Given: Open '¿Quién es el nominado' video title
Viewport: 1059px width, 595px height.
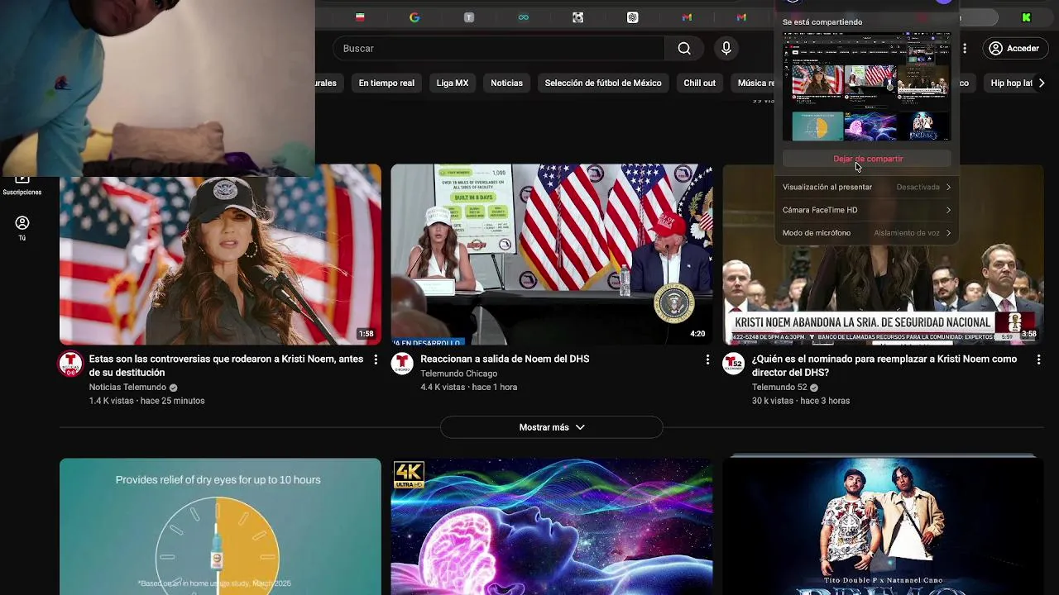Looking at the screenshot, I should click(x=884, y=366).
